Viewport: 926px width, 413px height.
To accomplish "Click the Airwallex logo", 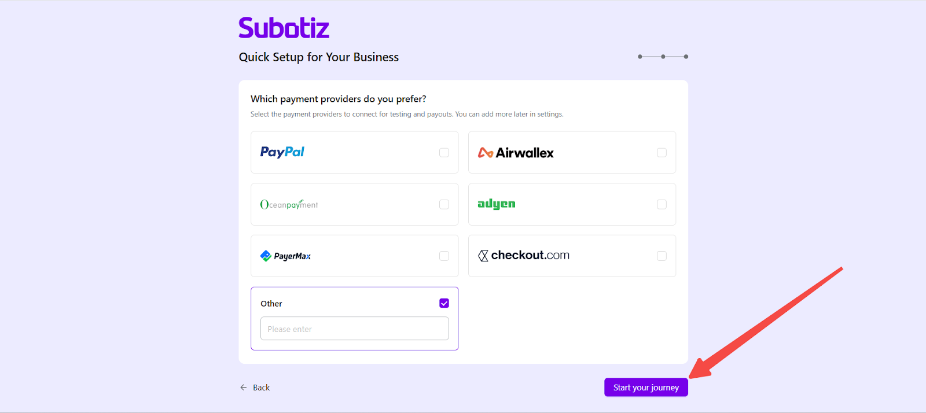I will tap(516, 153).
